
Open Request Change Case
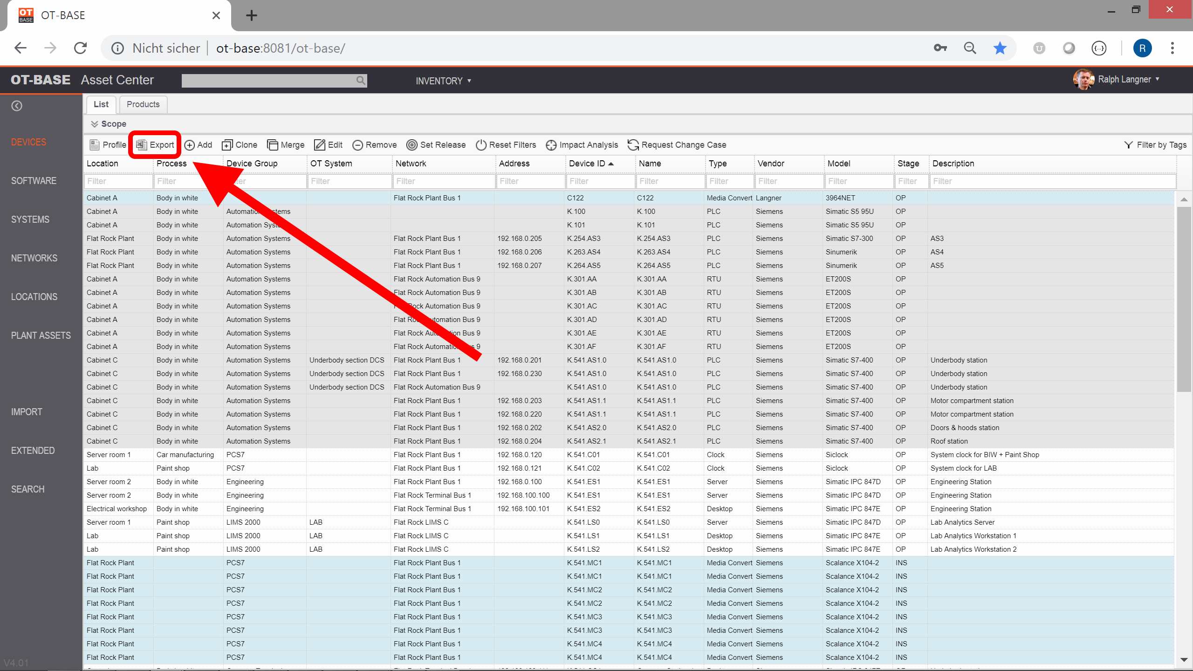point(677,145)
